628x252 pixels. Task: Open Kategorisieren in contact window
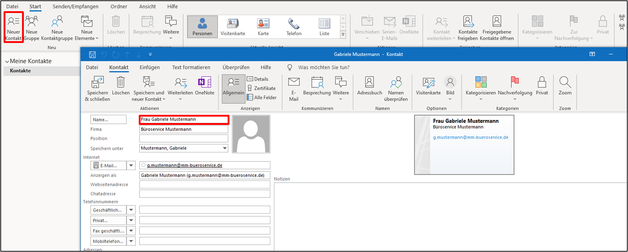coord(481,89)
